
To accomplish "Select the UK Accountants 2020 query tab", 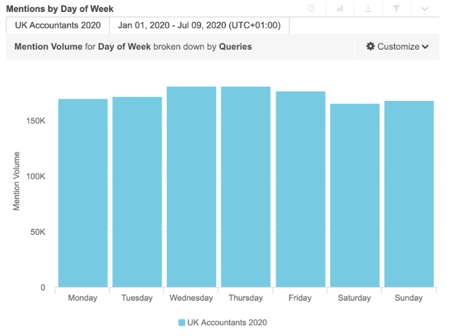I will pyautogui.click(x=58, y=25).
